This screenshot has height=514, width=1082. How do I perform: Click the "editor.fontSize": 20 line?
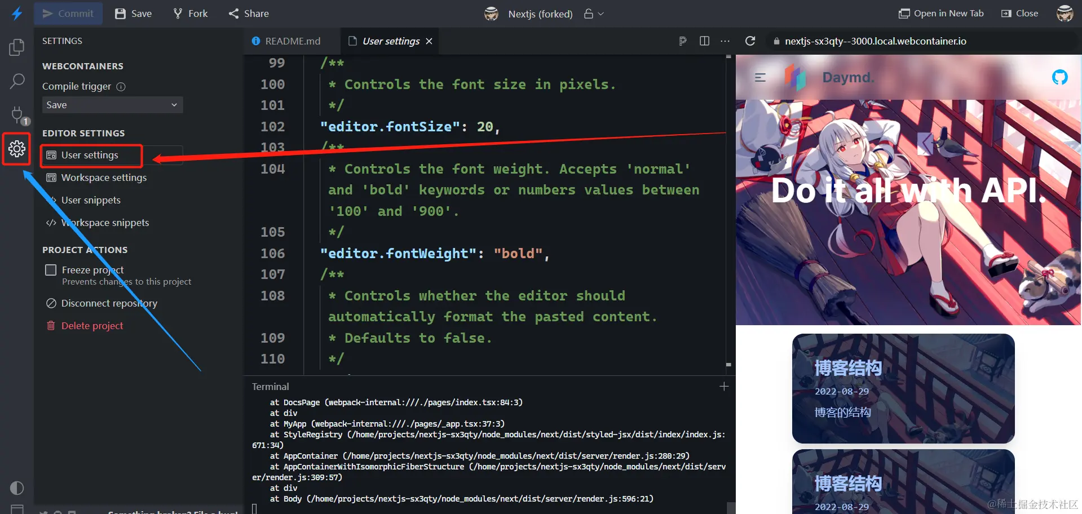(x=410, y=127)
